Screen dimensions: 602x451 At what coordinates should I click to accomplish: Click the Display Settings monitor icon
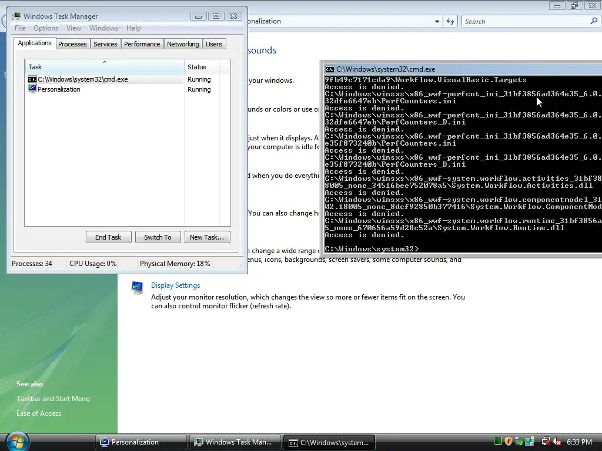(138, 287)
